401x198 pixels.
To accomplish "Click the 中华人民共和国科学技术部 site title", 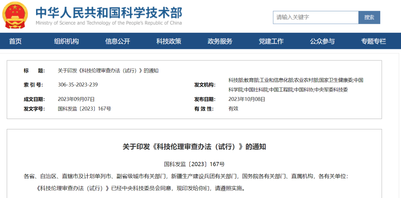I will click(x=109, y=12).
